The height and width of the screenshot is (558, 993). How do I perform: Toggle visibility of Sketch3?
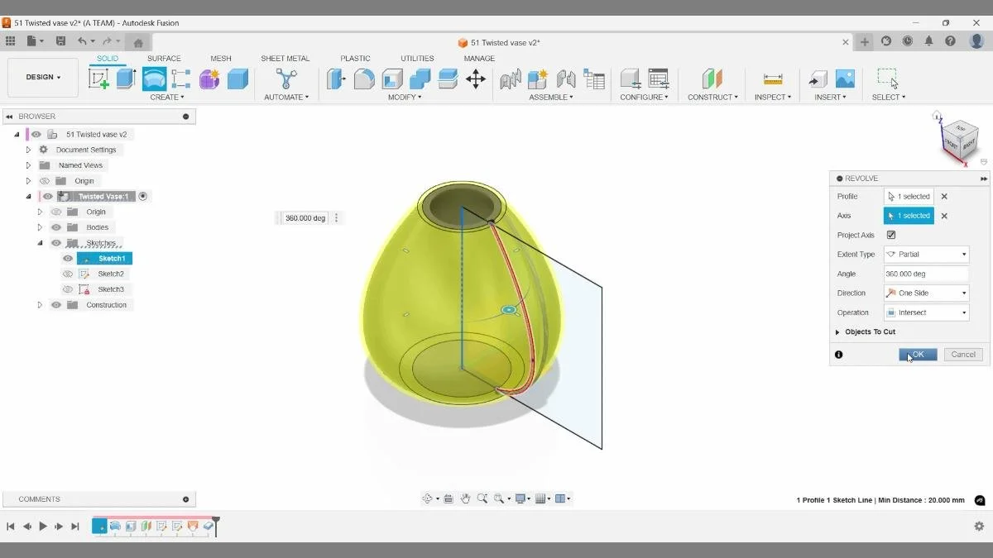coord(68,289)
